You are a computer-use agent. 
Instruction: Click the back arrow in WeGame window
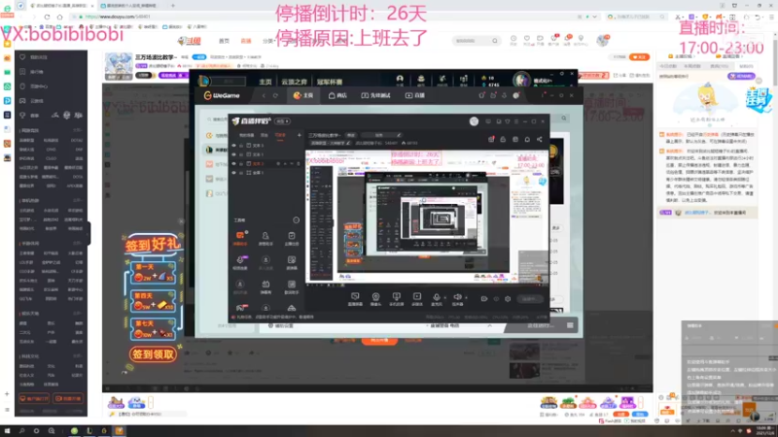[x=264, y=95]
